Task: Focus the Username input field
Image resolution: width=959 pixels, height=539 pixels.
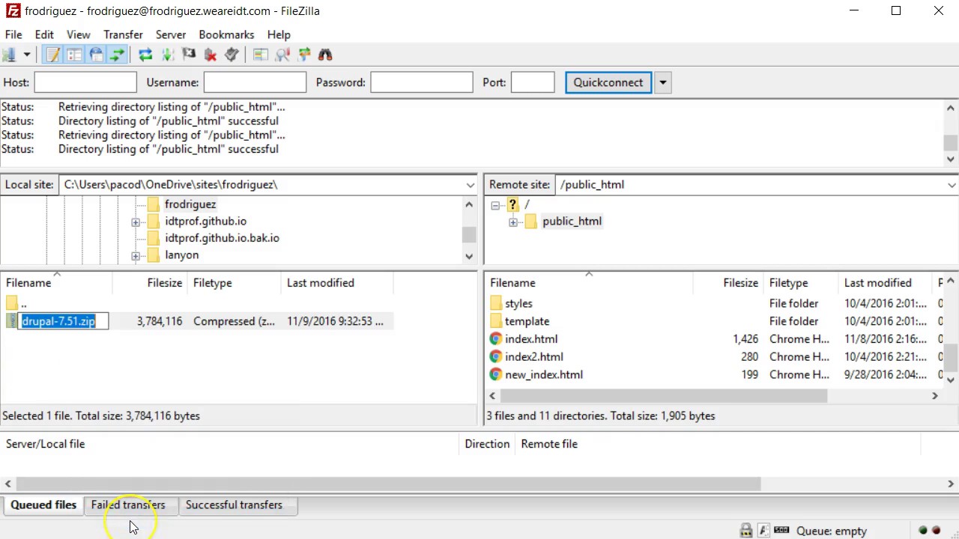Action: (255, 82)
